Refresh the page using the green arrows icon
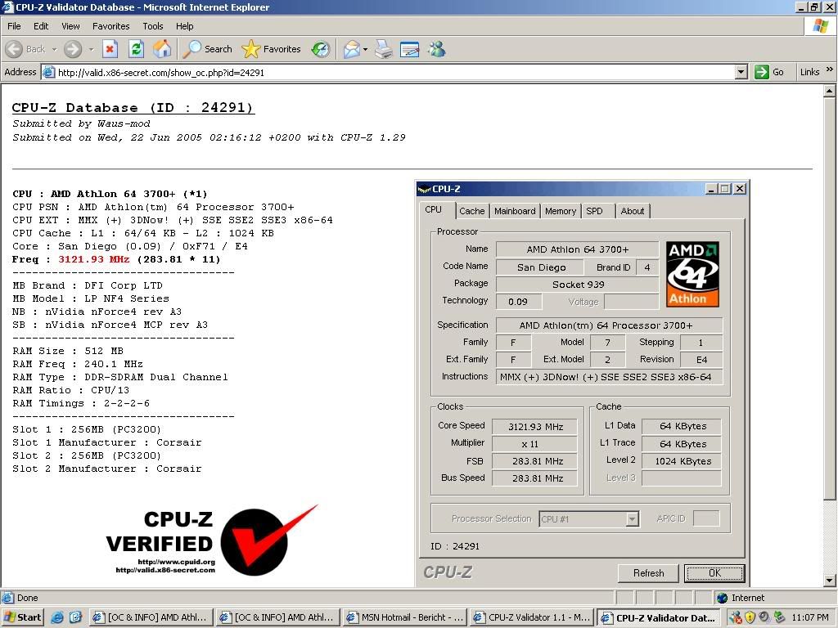Viewport: 838px width, 628px height. [x=137, y=49]
